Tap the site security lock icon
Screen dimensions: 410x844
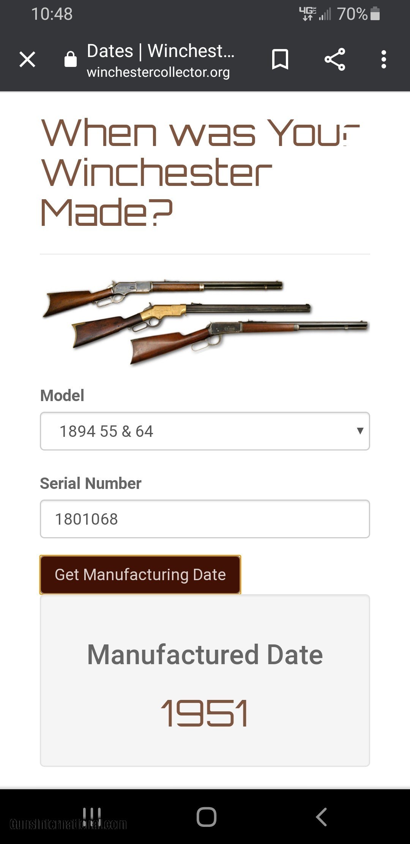point(71,59)
